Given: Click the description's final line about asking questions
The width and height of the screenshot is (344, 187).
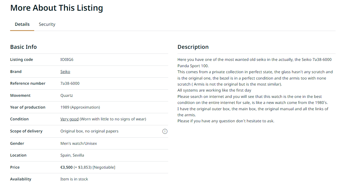Looking at the screenshot, I should coord(226,121).
